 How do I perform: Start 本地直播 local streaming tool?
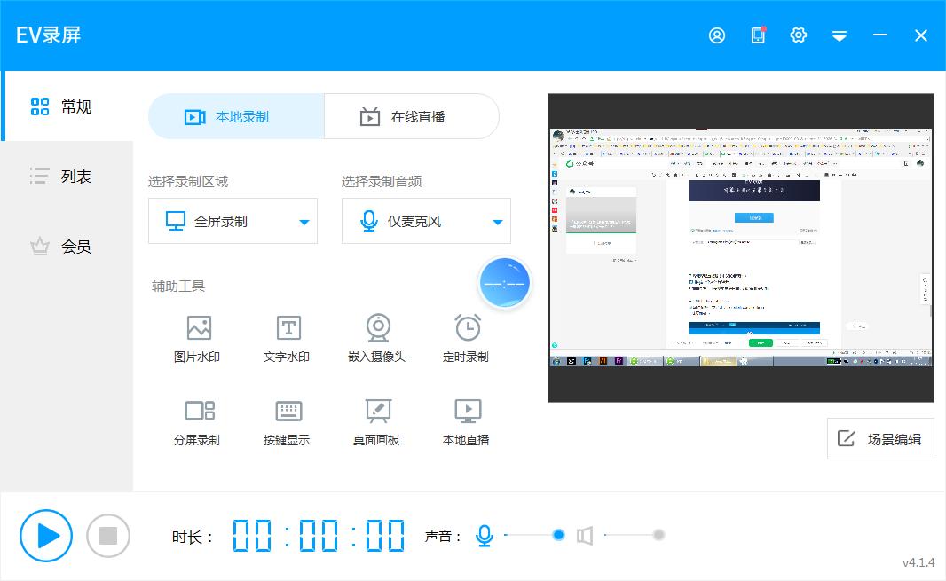465,420
